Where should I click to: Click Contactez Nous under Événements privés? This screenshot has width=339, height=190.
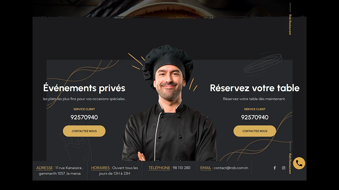coord(84,131)
